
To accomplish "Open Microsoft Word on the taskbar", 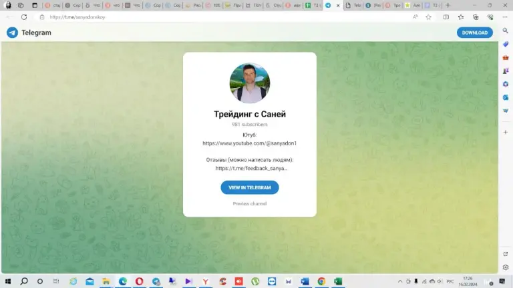I will coord(305,281).
